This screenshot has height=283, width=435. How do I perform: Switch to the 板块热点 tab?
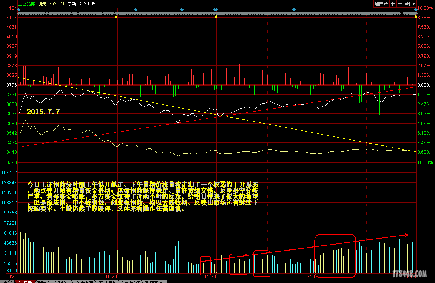click(154, 281)
